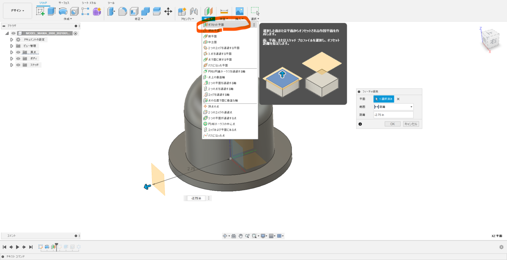Clear plane selection with the X button
This screenshot has width=507, height=260.
(398, 99)
